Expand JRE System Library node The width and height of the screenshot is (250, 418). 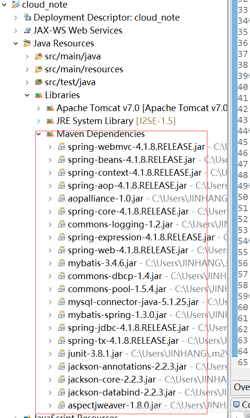tap(39, 121)
